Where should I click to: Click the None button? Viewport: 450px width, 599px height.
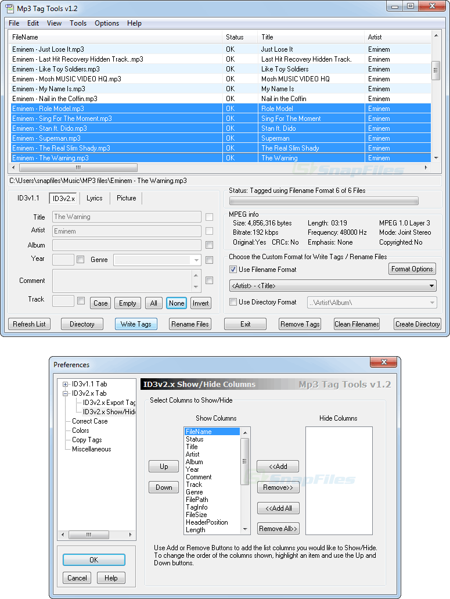(x=177, y=303)
